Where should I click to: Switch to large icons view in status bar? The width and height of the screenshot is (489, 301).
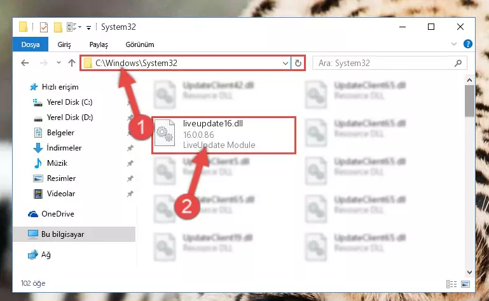click(x=465, y=284)
